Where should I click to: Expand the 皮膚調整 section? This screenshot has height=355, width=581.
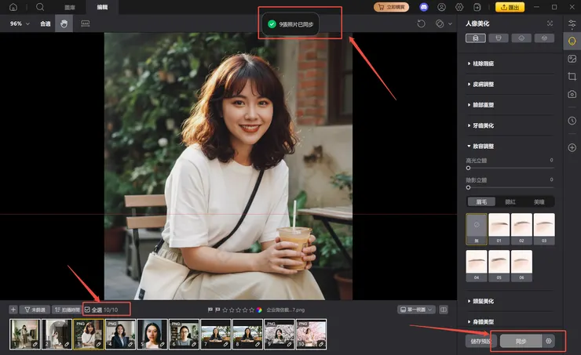[482, 84]
